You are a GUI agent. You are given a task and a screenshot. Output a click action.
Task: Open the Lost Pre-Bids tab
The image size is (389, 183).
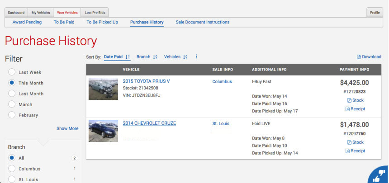coord(95,13)
